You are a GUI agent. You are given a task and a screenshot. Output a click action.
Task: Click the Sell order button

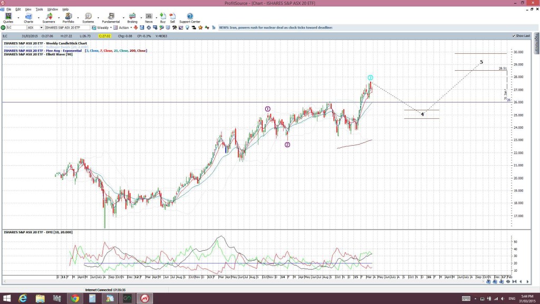pos(172,18)
